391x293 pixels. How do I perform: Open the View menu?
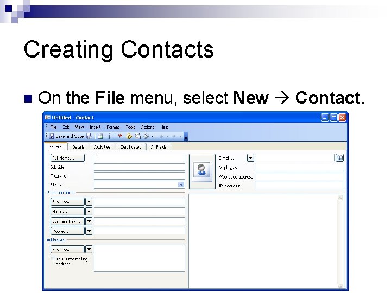pos(79,127)
